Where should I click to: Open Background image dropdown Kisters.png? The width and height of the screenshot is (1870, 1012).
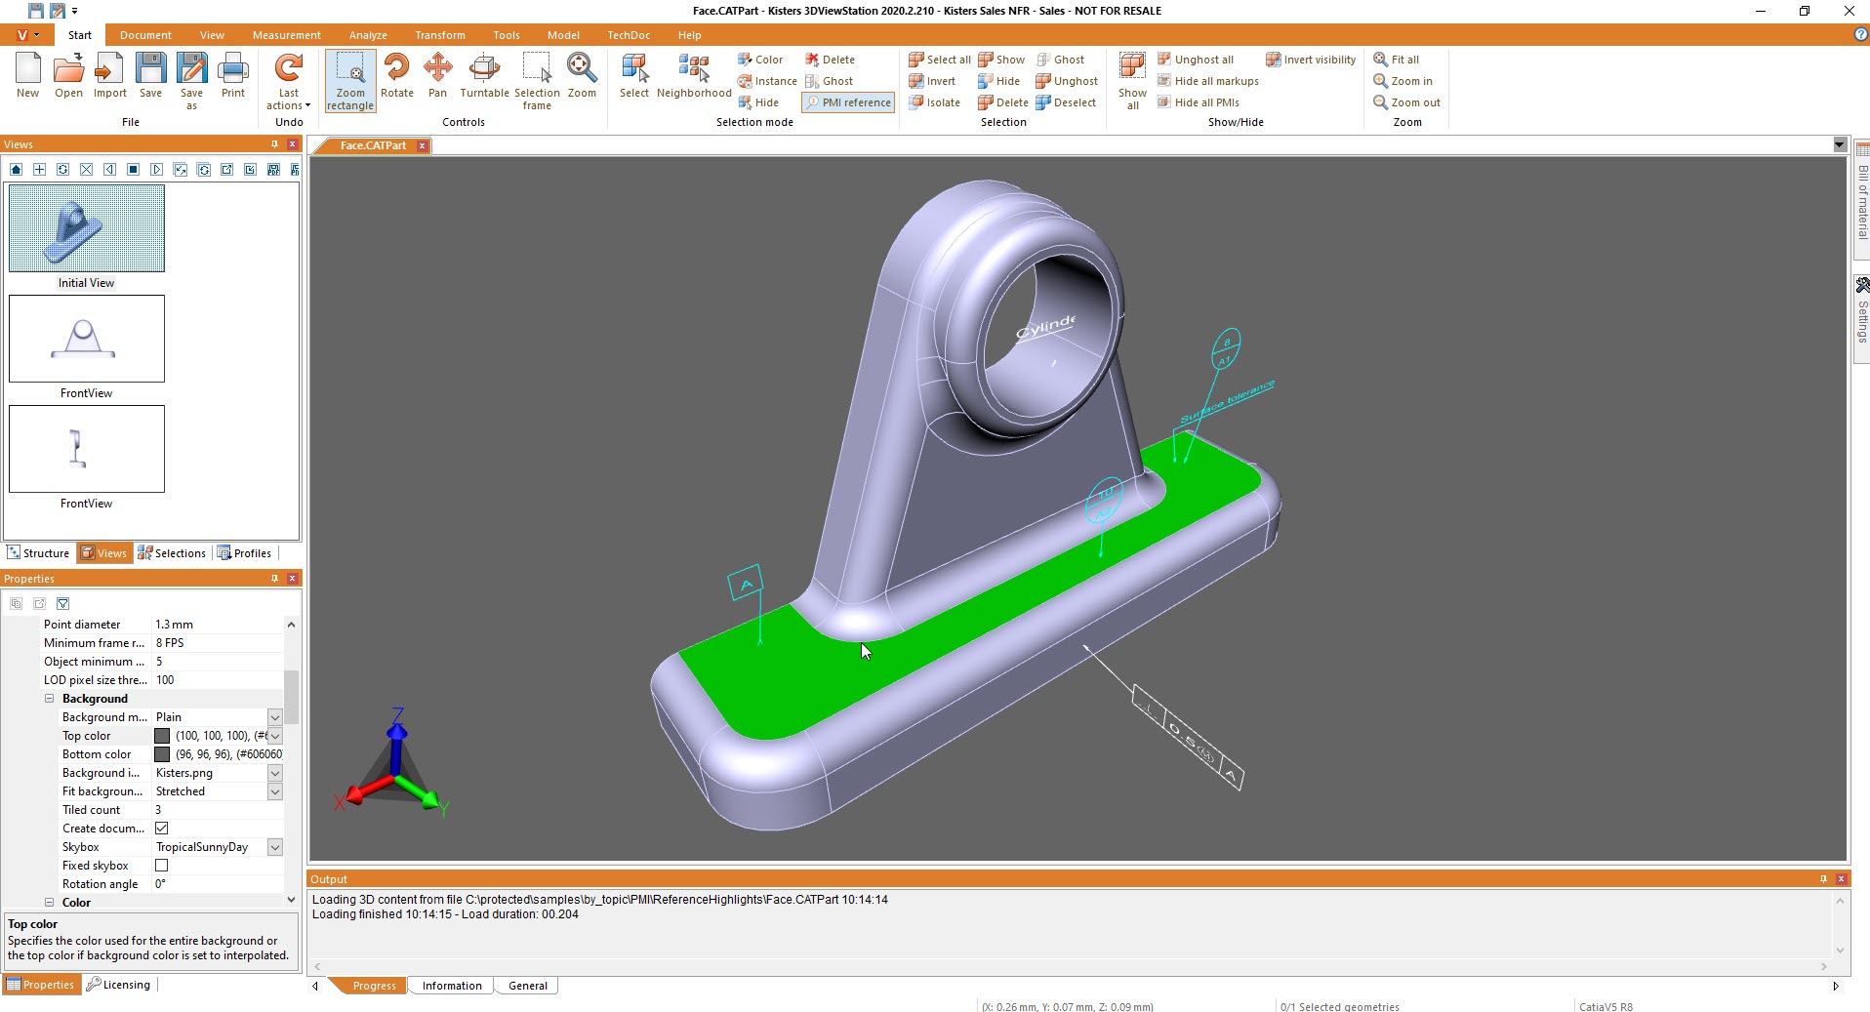point(275,773)
